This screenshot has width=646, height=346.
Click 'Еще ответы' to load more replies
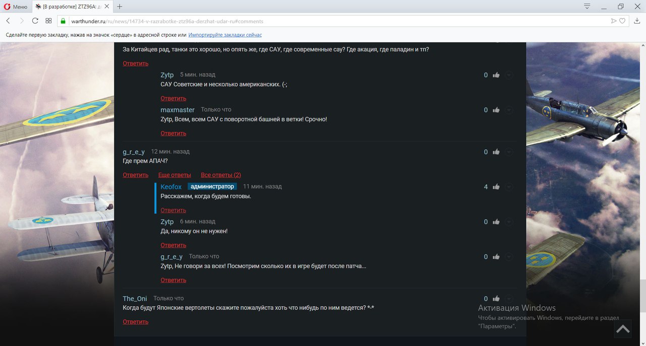click(x=175, y=175)
